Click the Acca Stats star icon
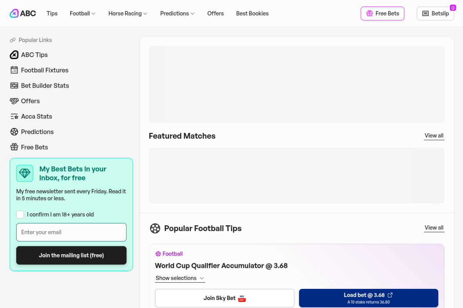The height and width of the screenshot is (308, 463). [x=14, y=116]
